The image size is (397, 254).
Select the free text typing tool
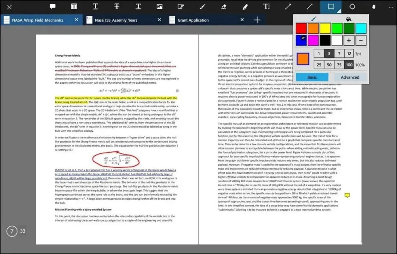point(267,7)
